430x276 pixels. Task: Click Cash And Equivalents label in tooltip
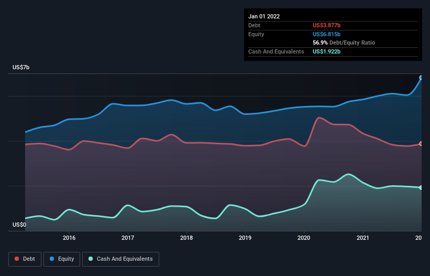coord(276,51)
